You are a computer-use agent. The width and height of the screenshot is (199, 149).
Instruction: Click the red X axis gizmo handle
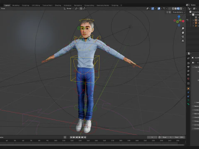183,21
